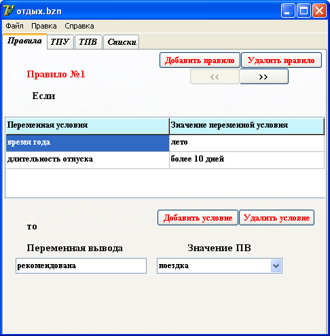Expand the Значение ПВ dropdown arrow
The width and height of the screenshot is (330, 336).
tap(276, 265)
